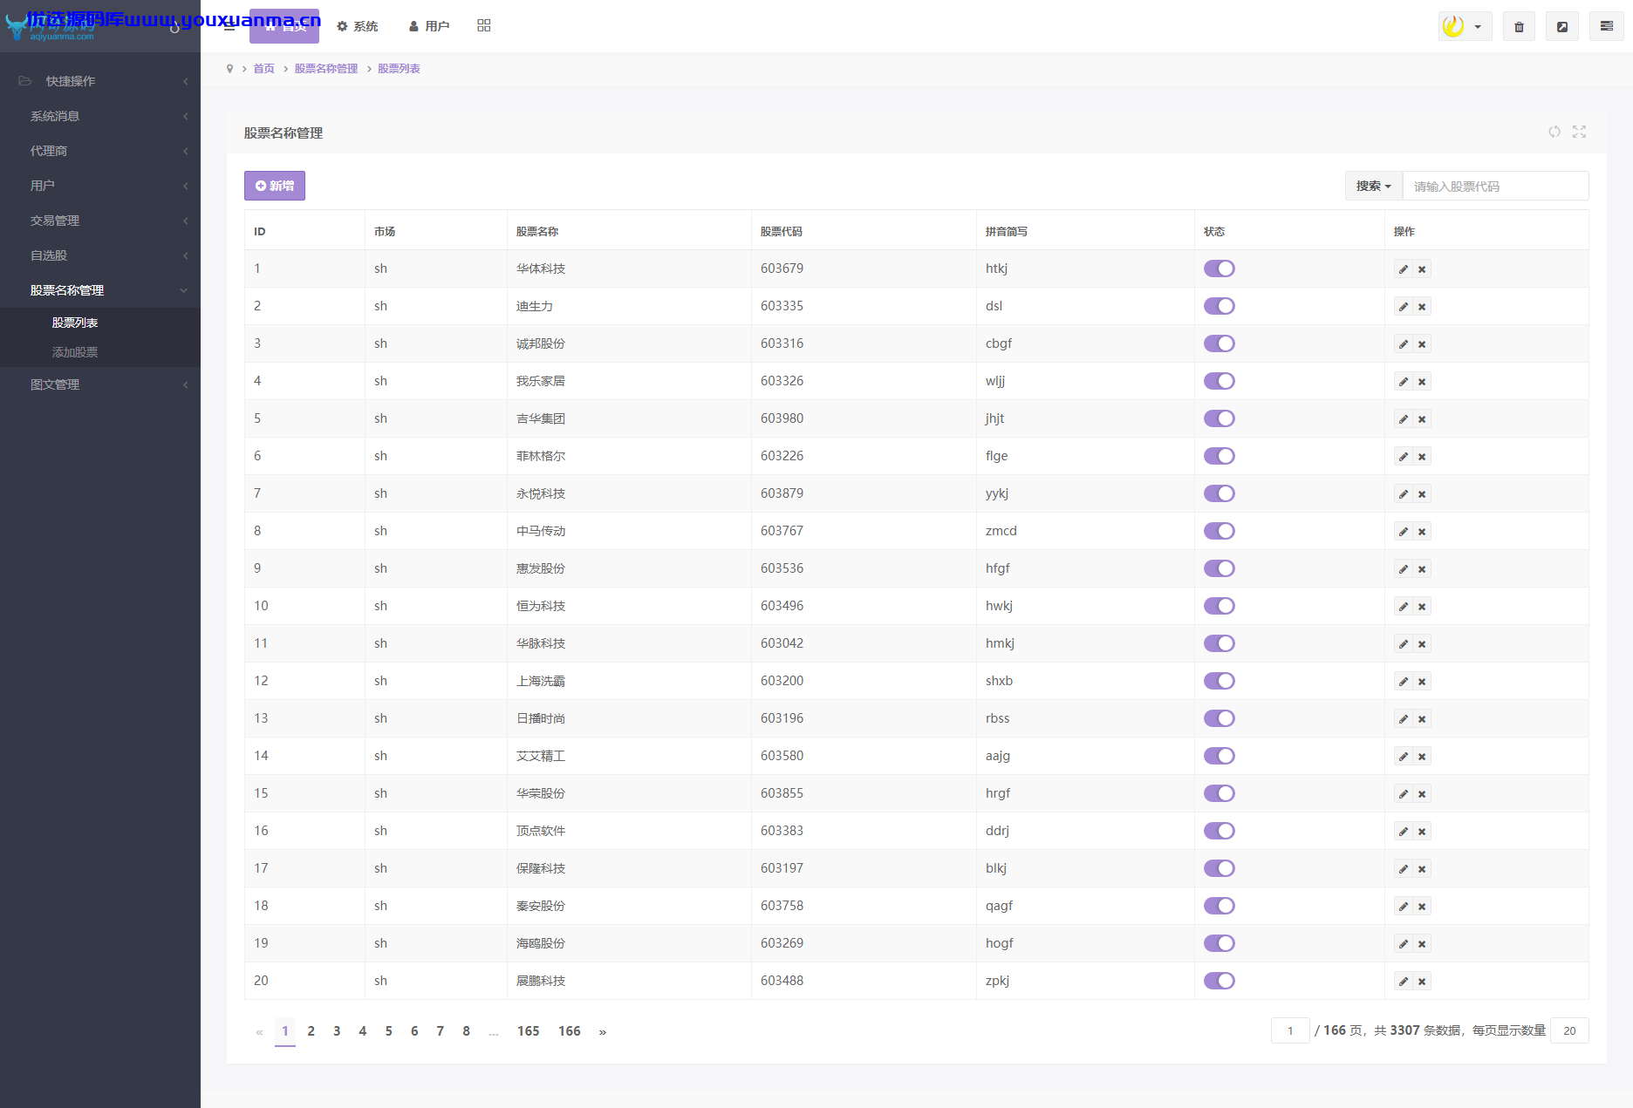Click the stock code search input field
This screenshot has width=1633, height=1108.
pos(1495,186)
